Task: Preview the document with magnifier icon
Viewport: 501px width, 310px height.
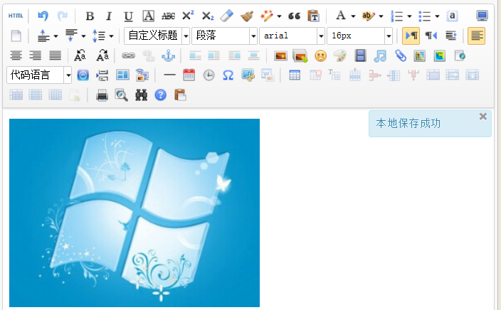Action: 122,95
